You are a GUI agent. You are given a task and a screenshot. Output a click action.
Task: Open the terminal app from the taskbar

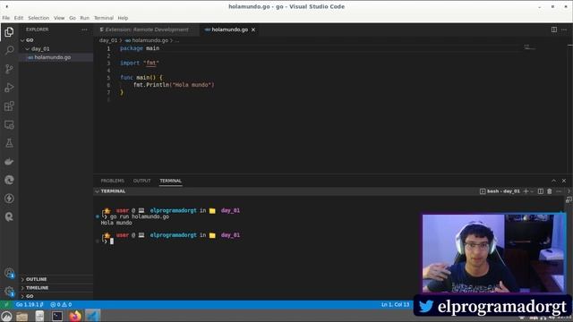[57, 316]
